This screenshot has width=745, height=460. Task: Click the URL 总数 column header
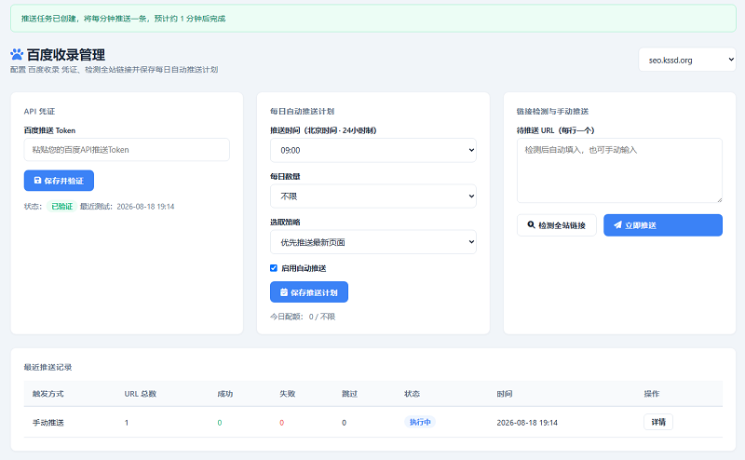click(x=141, y=394)
